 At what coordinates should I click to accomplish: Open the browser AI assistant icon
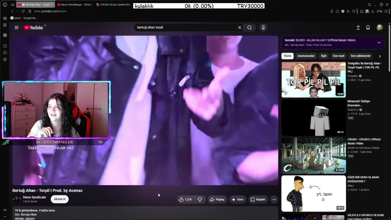tap(379, 11)
